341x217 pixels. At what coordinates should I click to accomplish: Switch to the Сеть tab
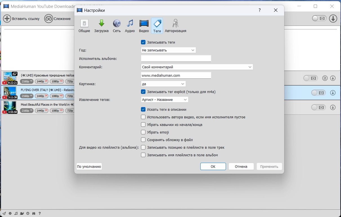click(117, 26)
